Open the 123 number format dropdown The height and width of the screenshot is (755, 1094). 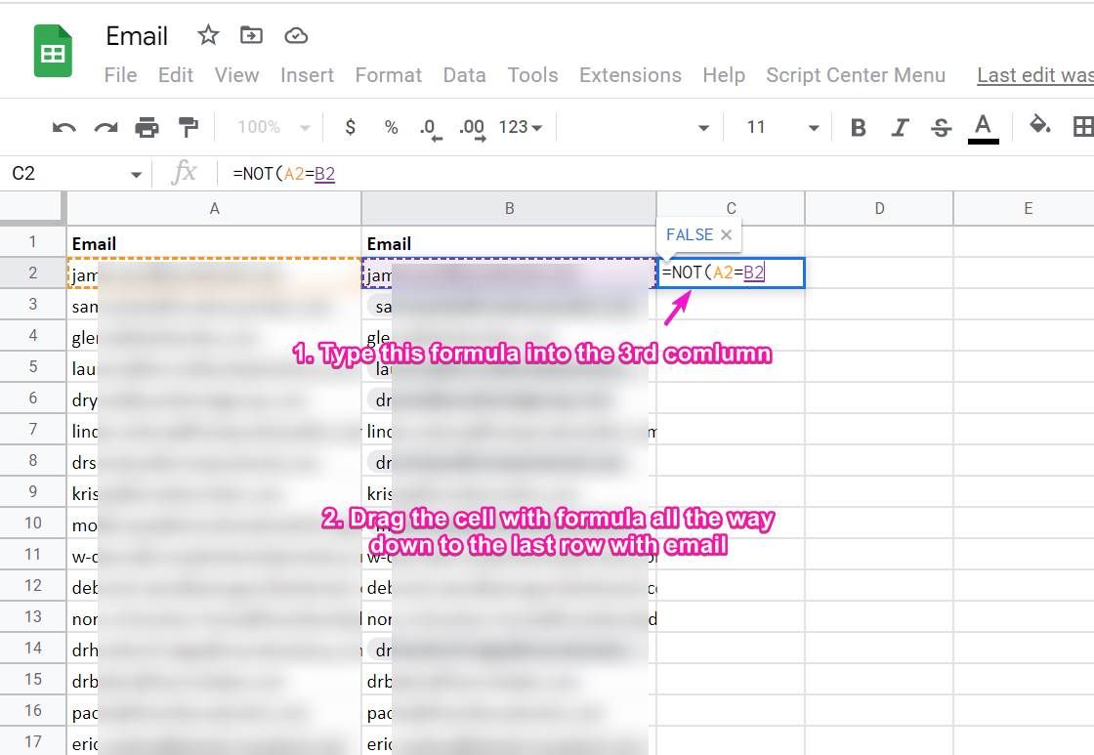518,127
